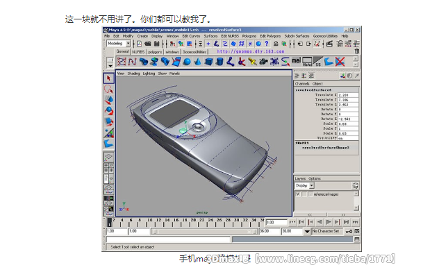Click the Translate X value field
423x272 pixels.
point(348,95)
